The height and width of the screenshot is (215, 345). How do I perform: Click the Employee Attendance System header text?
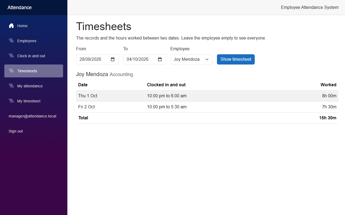(310, 8)
